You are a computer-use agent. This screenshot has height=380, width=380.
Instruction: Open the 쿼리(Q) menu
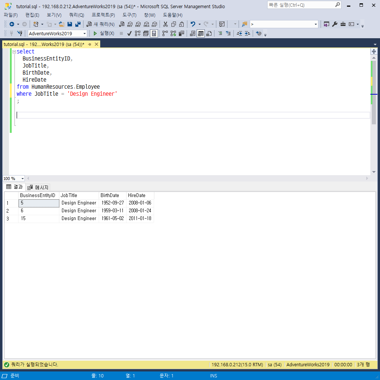[x=76, y=15]
